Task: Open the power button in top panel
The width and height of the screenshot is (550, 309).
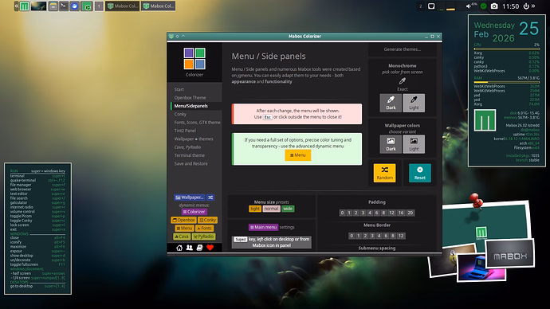Action: 526,6
